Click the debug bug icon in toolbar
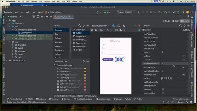197x111 pixels. click(x=151, y=12)
